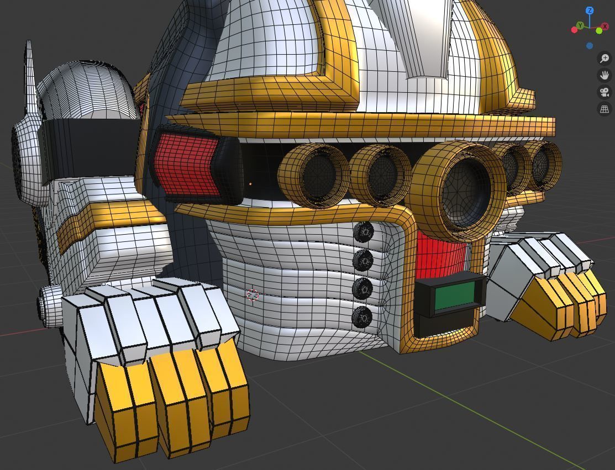This screenshot has height=470, width=615.
Task: Click the X-labeled axis gizmo handle
Action: [x=605, y=27]
